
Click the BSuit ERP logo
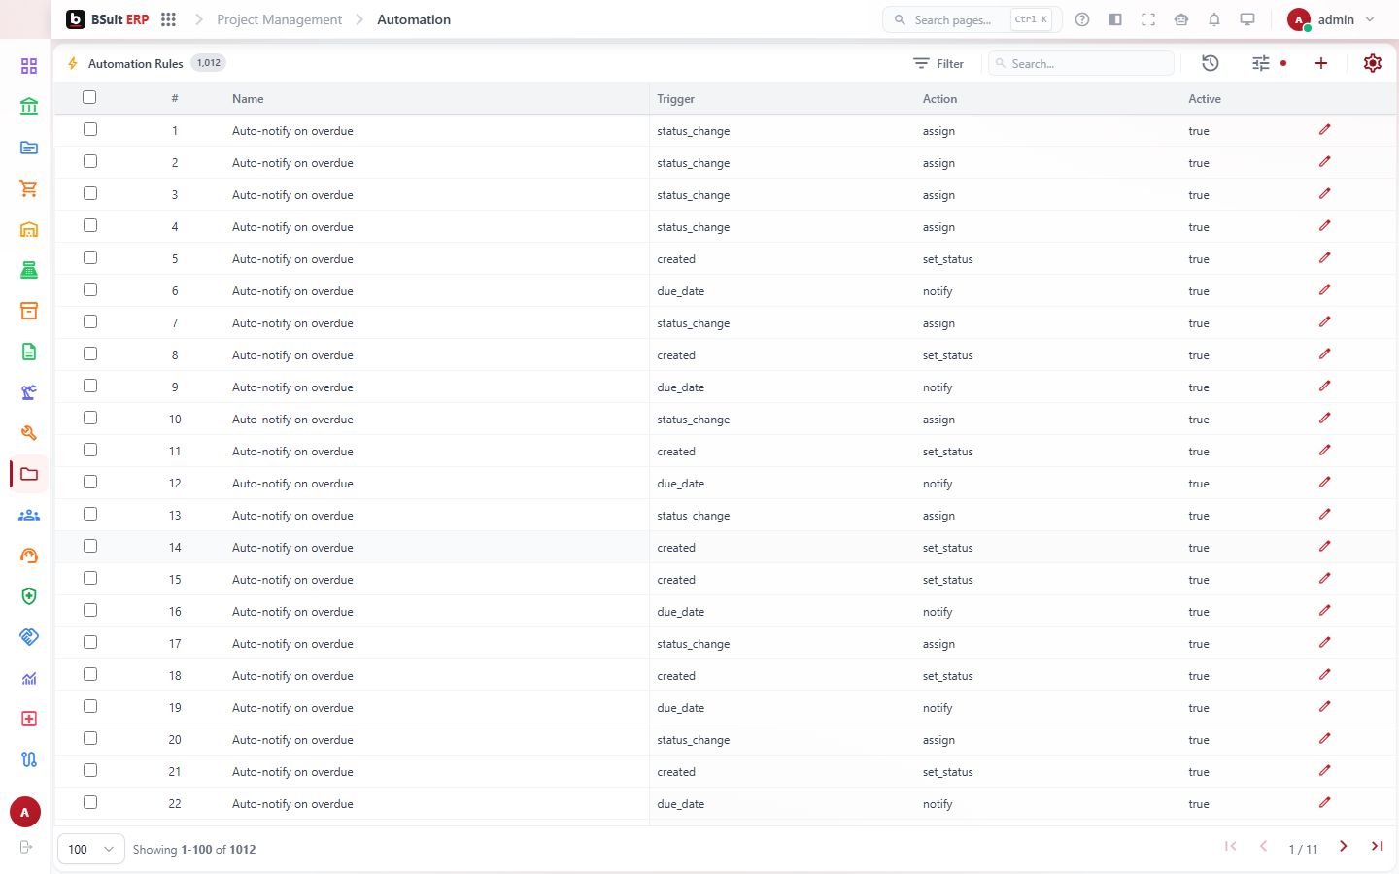coord(108,19)
